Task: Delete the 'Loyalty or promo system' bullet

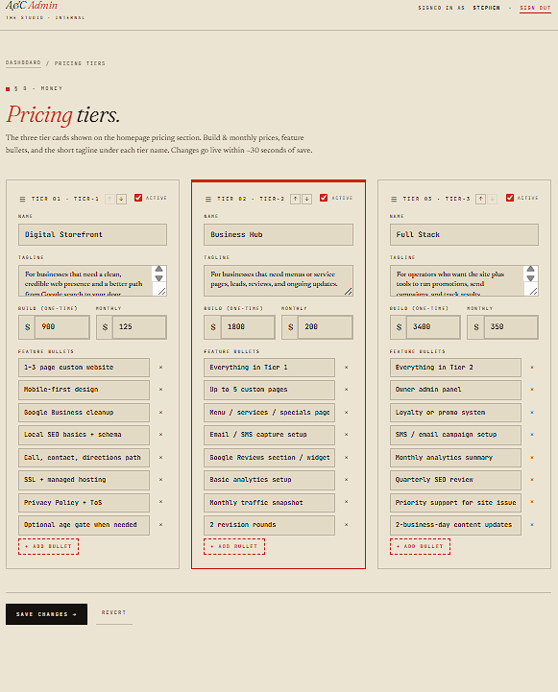Action: coord(532,412)
